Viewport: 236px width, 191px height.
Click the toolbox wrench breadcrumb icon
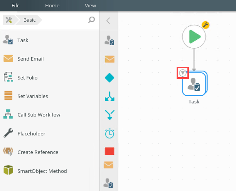tap(9, 20)
